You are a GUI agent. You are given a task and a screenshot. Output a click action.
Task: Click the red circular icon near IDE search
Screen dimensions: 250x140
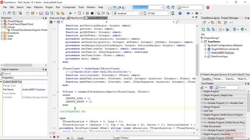point(208,7)
